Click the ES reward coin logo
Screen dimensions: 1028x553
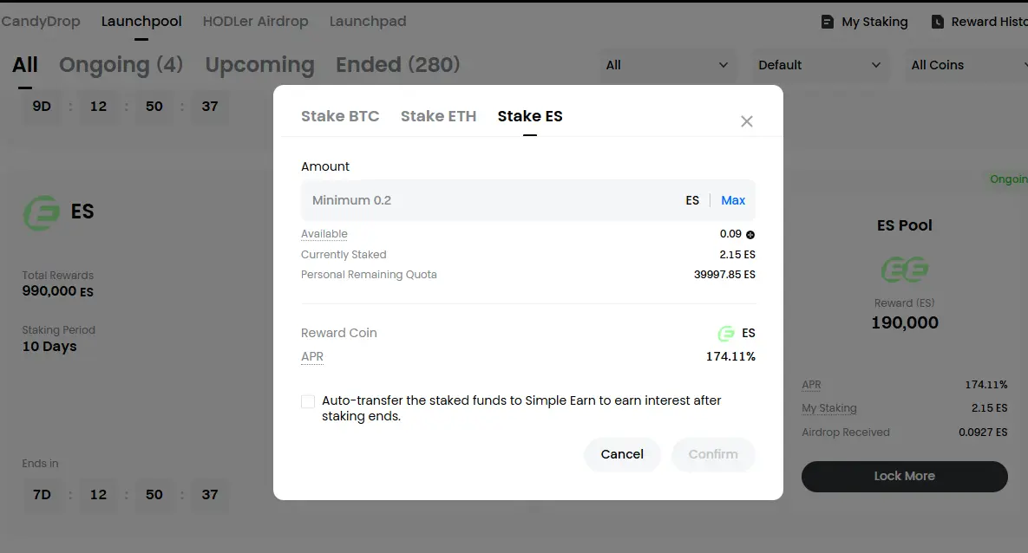click(x=726, y=334)
